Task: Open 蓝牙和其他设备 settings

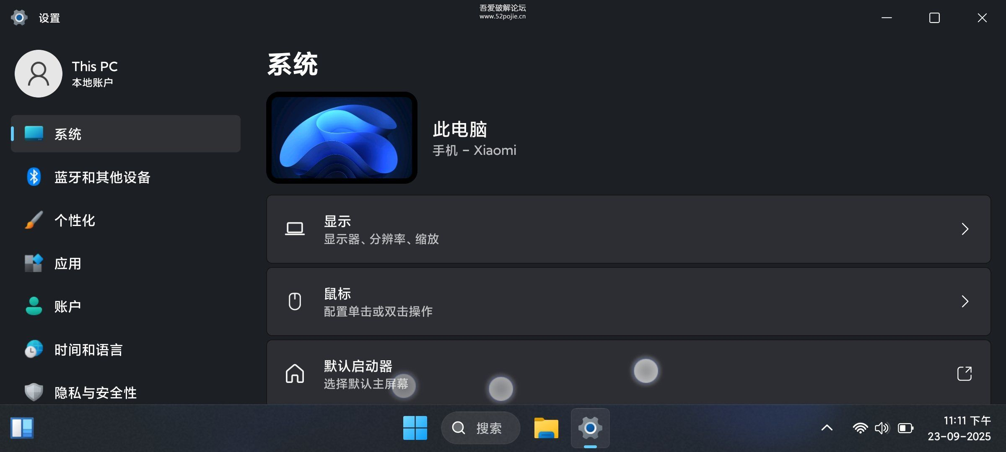Action: [103, 177]
